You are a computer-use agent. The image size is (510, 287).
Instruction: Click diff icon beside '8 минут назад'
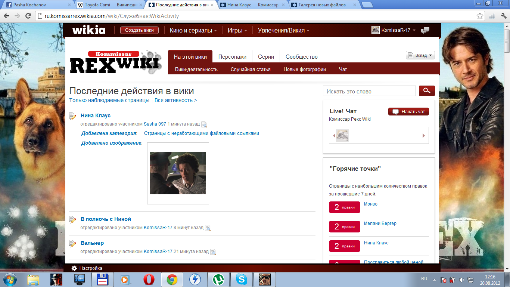[x=208, y=228]
